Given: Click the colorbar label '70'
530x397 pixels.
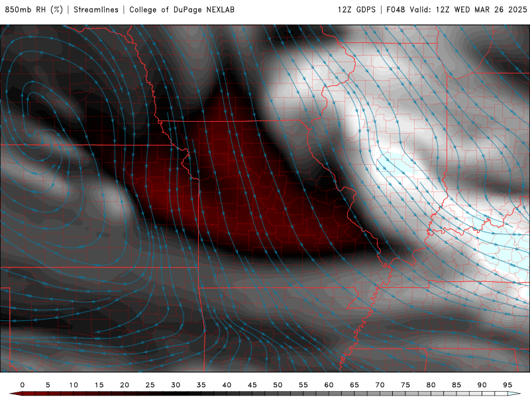Looking at the screenshot, I should 380,385.
